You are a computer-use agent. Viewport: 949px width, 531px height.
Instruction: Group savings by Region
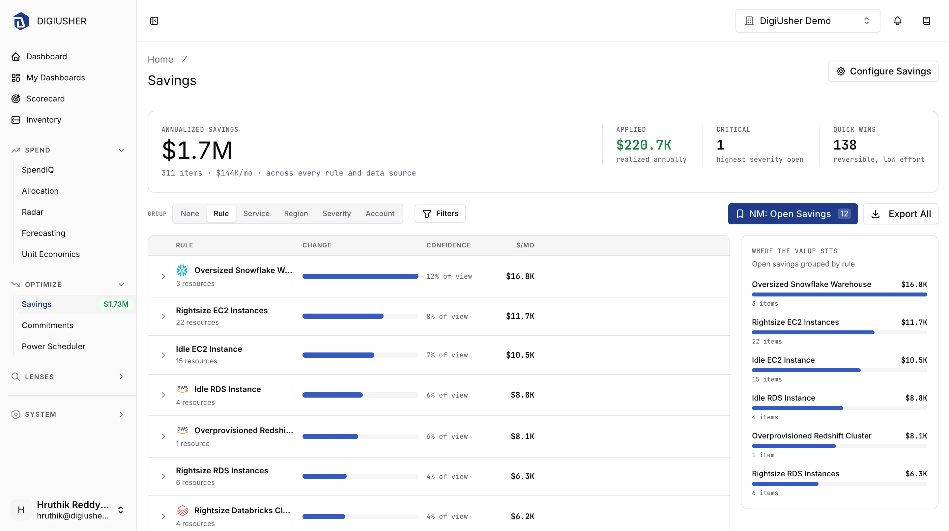click(296, 213)
